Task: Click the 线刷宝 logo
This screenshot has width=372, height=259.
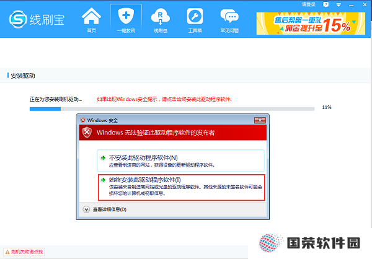Action: 37,19
